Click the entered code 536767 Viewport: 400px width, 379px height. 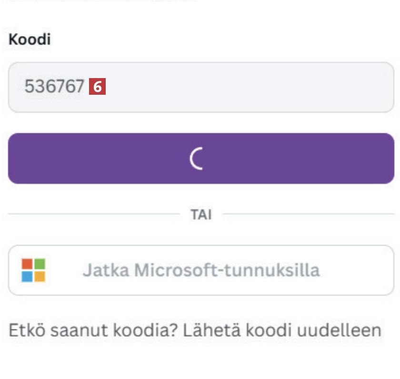pos(54,87)
